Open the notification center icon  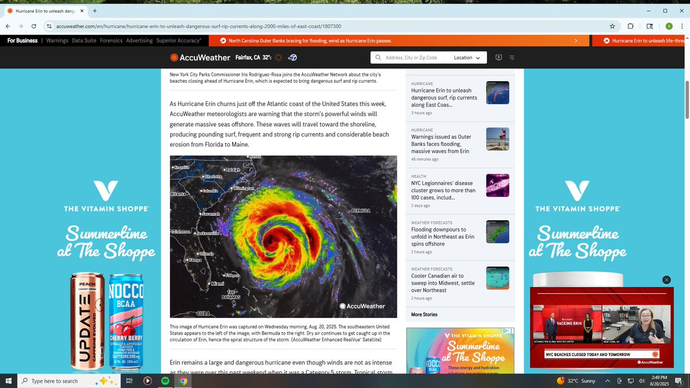pyautogui.click(x=678, y=381)
